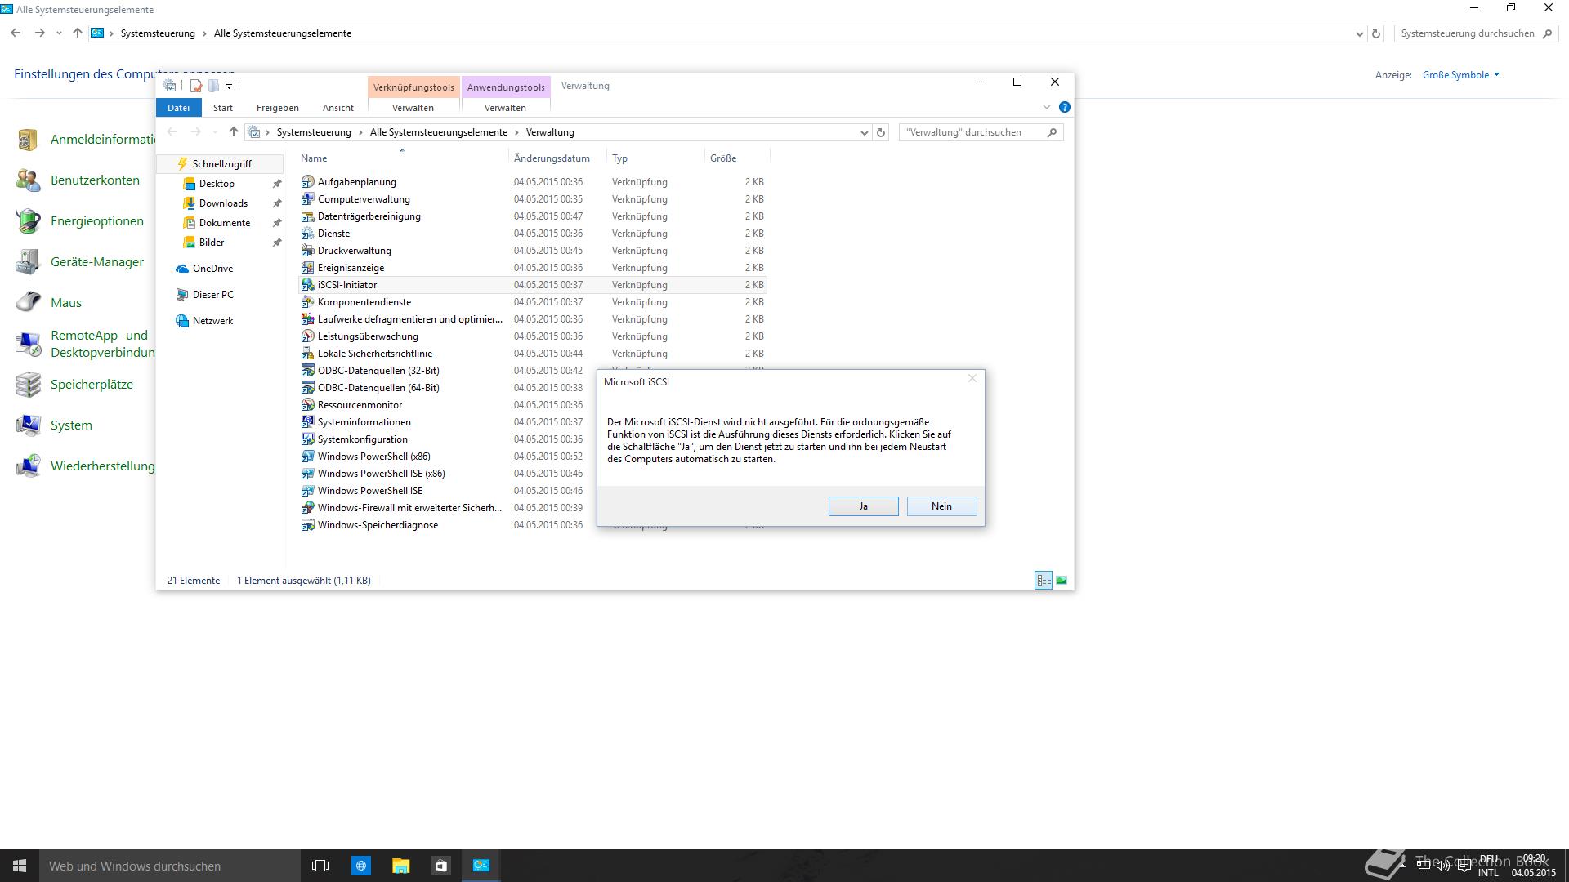Image resolution: width=1569 pixels, height=882 pixels.
Task: Click the iSCSI-Initiator globe icon
Action: [307, 285]
